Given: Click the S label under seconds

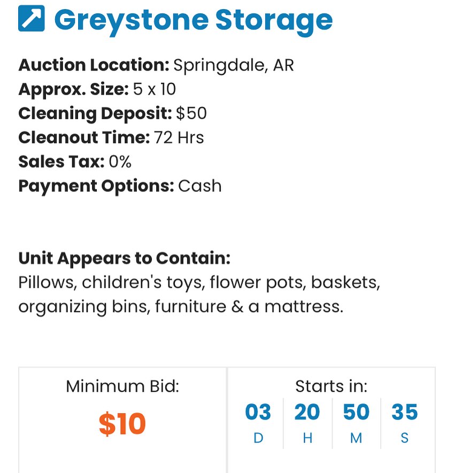Looking at the screenshot, I should pyautogui.click(x=404, y=438).
